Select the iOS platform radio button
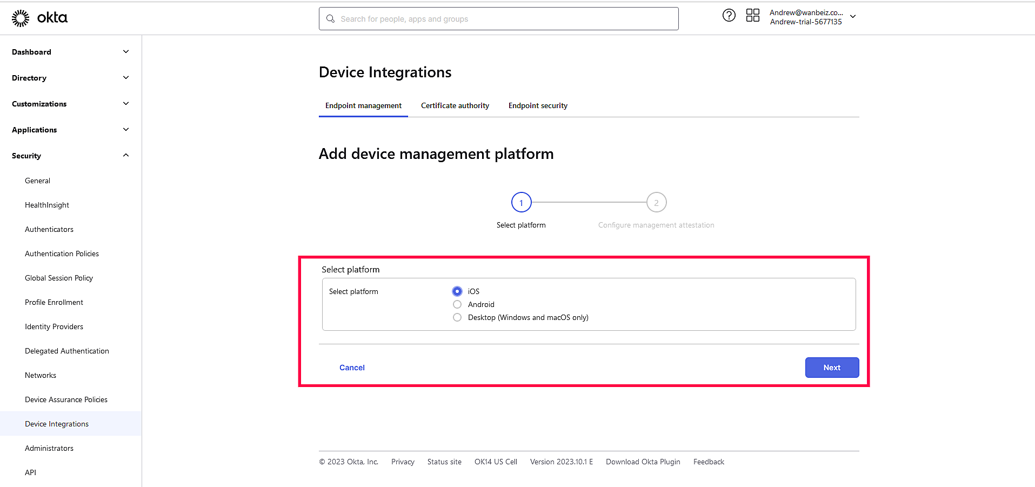The width and height of the screenshot is (1035, 487). click(x=457, y=291)
